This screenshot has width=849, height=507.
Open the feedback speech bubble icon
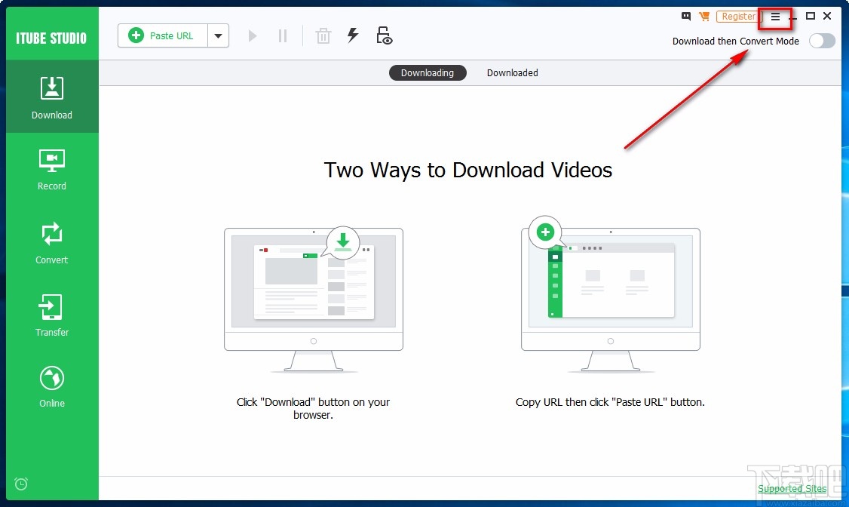(685, 16)
